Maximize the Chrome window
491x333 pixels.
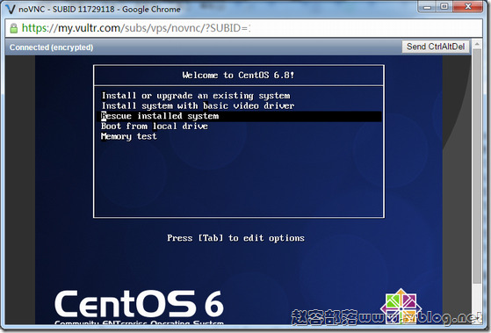tap(444, 6)
